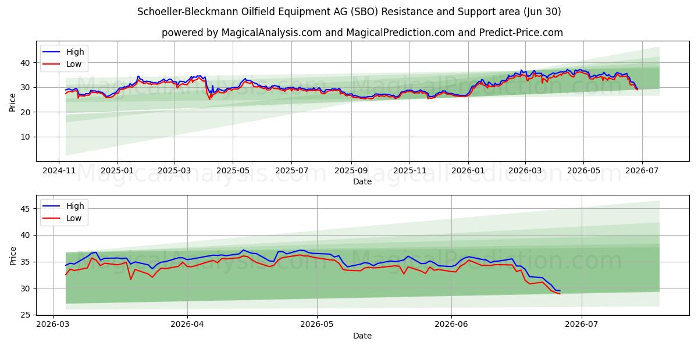Click the '2026-06' tick label in bottom chart
The width and height of the screenshot is (698, 349).
(451, 325)
